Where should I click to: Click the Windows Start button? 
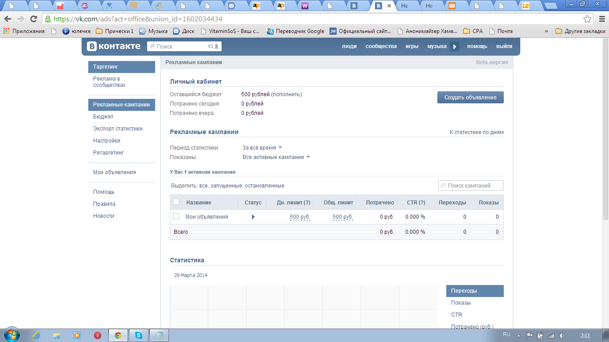12,335
